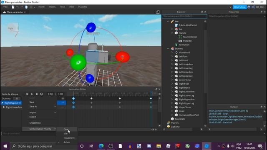Viewport: 267px width, 150px height.
Task: Click the Axe tool icon in Explorer
Action: [x=172, y=21]
